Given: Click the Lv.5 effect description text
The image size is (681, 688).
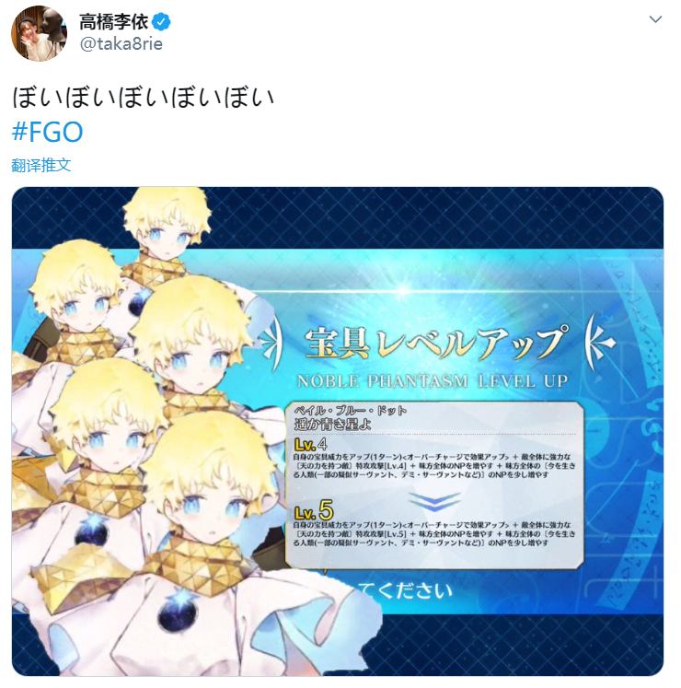Looking at the screenshot, I should 434,534.
